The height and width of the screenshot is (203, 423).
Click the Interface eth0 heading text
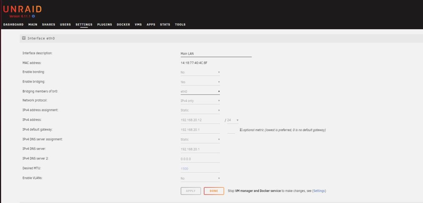click(41, 38)
